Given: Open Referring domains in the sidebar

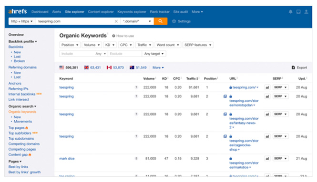Looking at the screenshot, I should [x=22, y=67].
